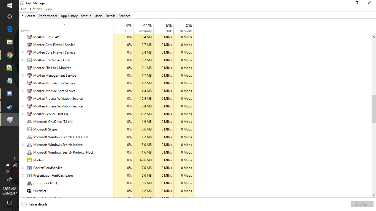The height and width of the screenshot is (211, 376).
Task: Expand the McAfee Service Host (5) group
Action: click(23, 114)
